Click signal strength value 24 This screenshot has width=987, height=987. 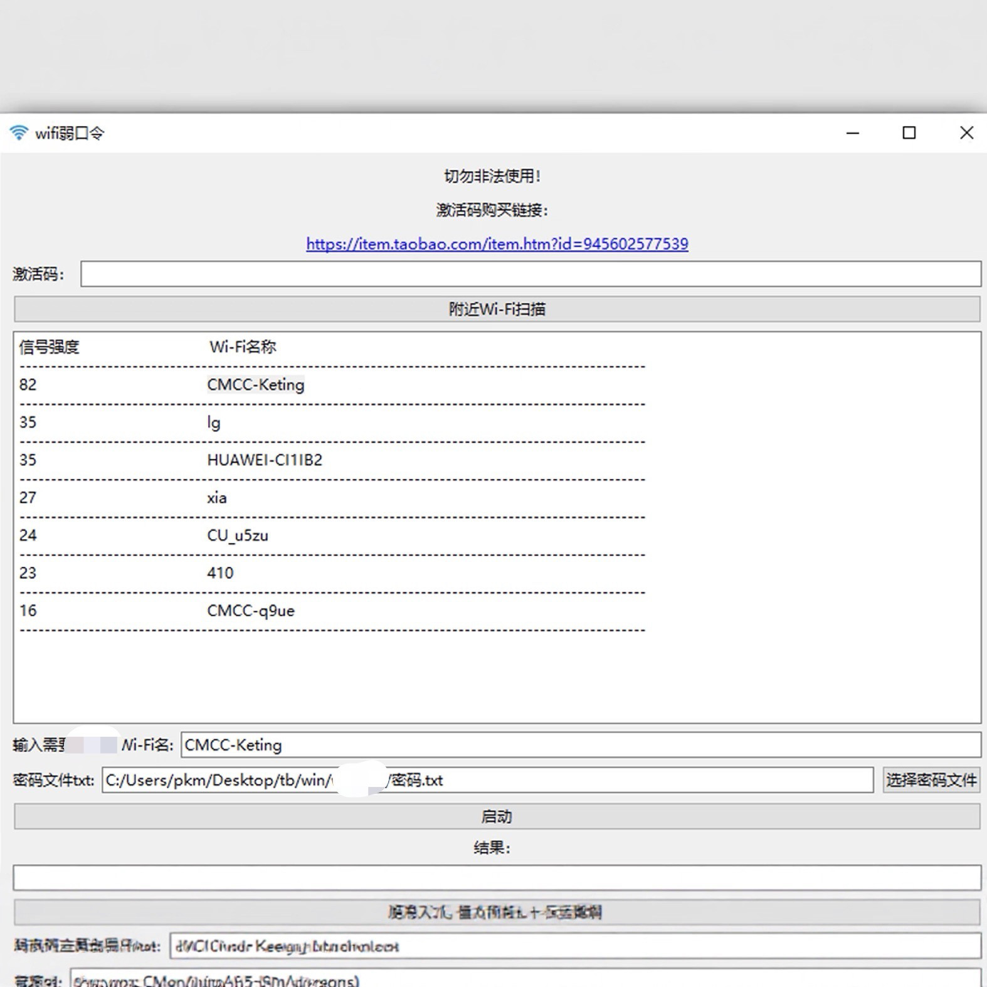[28, 536]
